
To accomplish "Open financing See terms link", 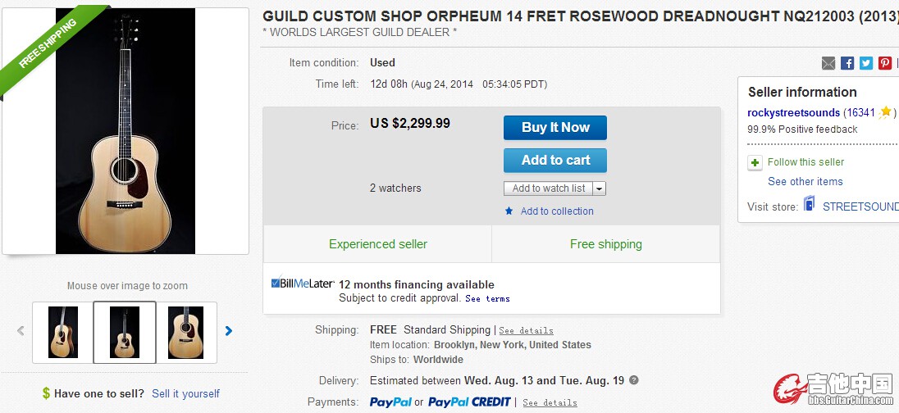I will (487, 298).
